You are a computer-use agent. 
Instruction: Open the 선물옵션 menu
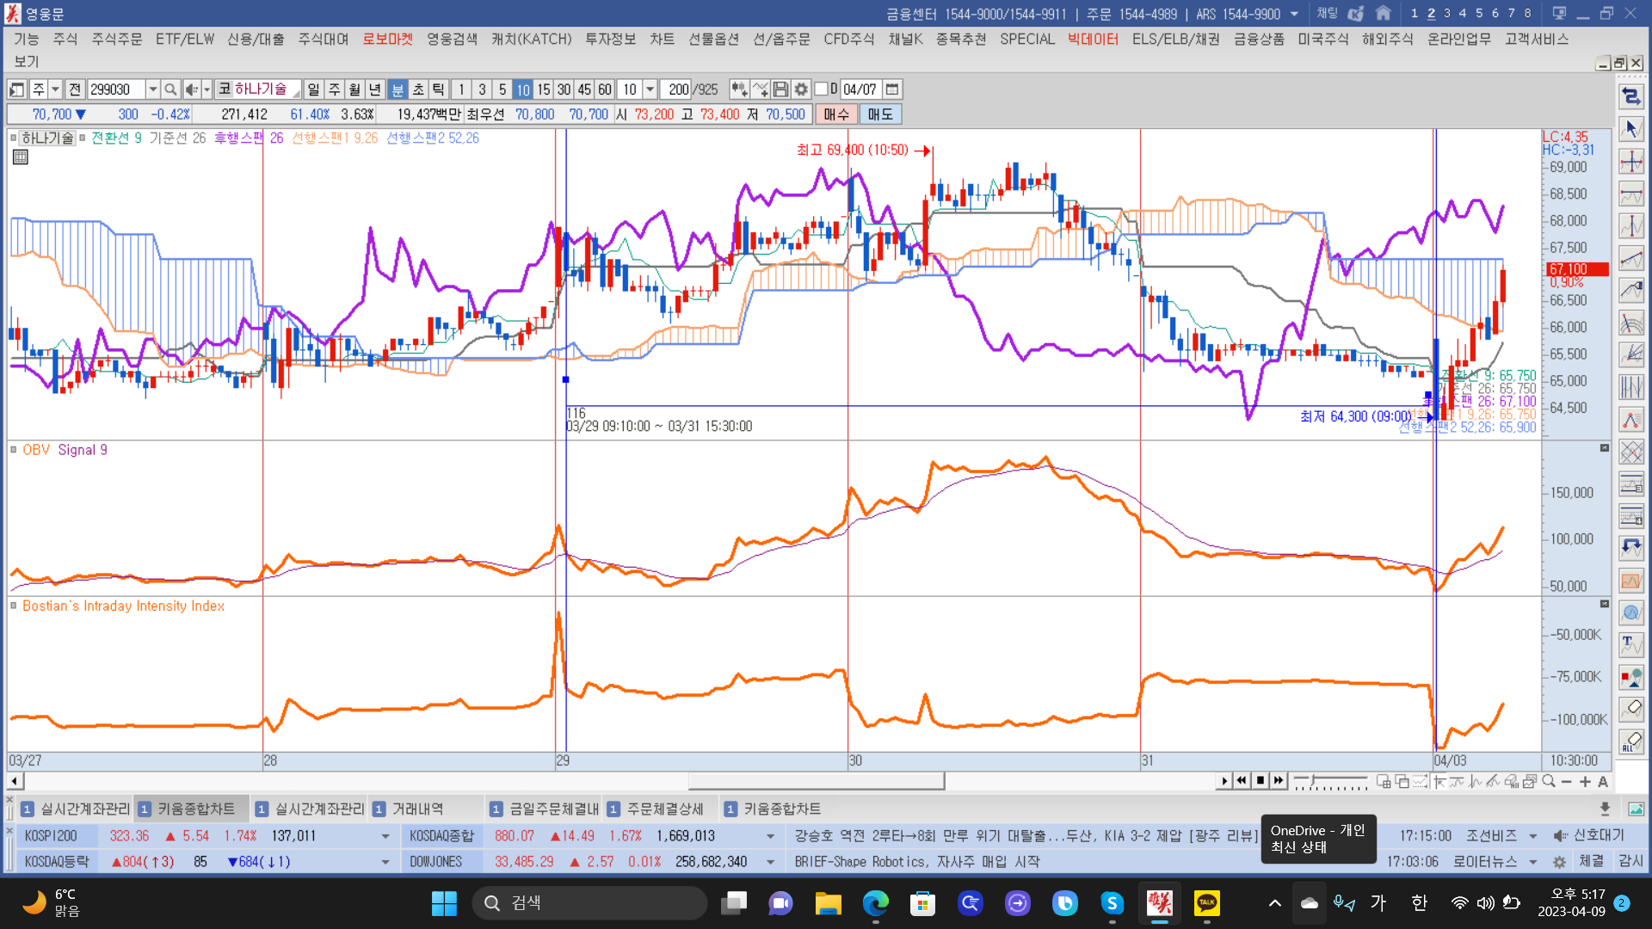[x=713, y=39]
